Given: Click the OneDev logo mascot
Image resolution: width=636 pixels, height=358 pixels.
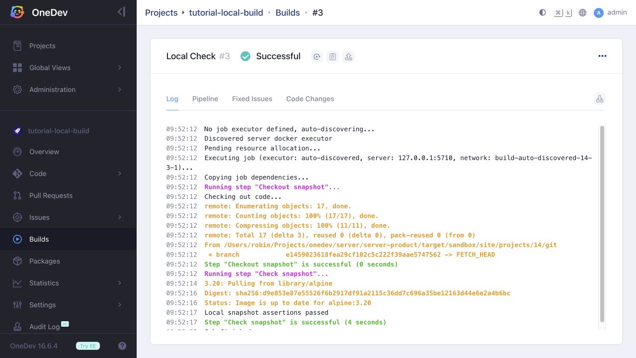Looking at the screenshot, I should click(17, 12).
